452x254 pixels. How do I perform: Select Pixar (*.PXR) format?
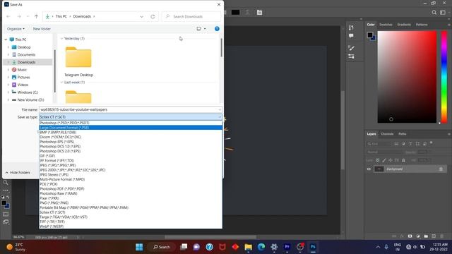pyautogui.click(x=131, y=198)
